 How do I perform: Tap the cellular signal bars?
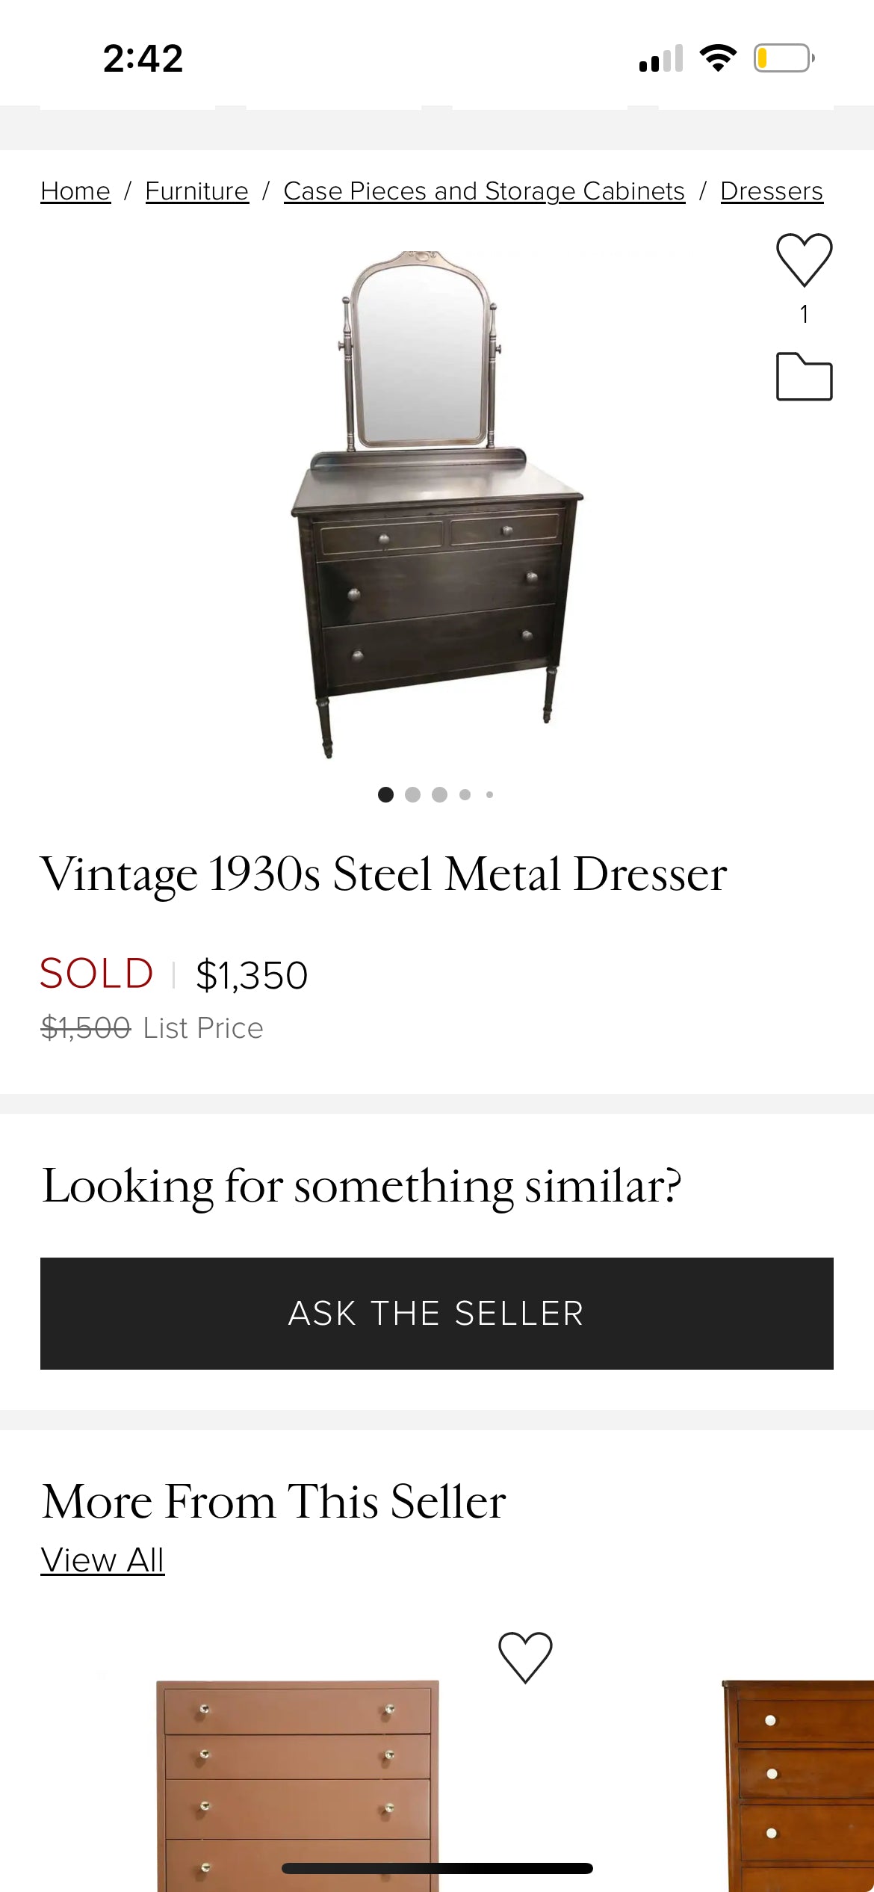click(661, 58)
